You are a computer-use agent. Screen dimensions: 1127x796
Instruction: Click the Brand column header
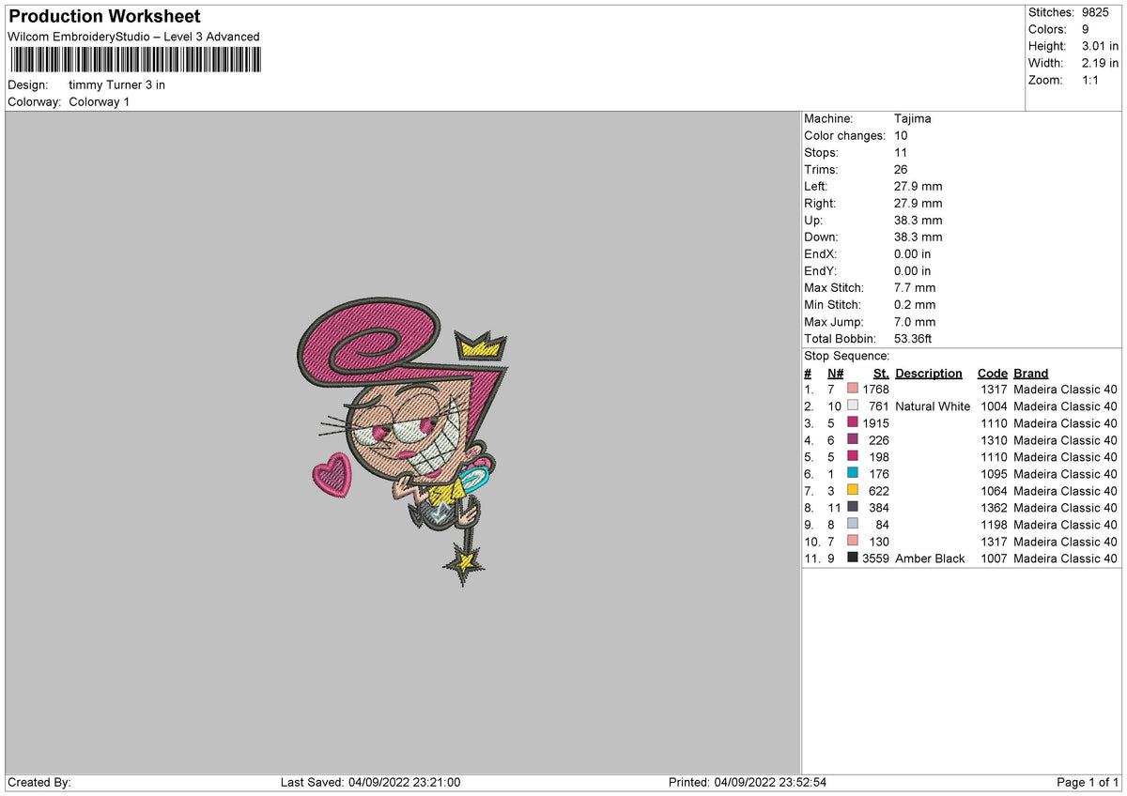(x=1029, y=373)
